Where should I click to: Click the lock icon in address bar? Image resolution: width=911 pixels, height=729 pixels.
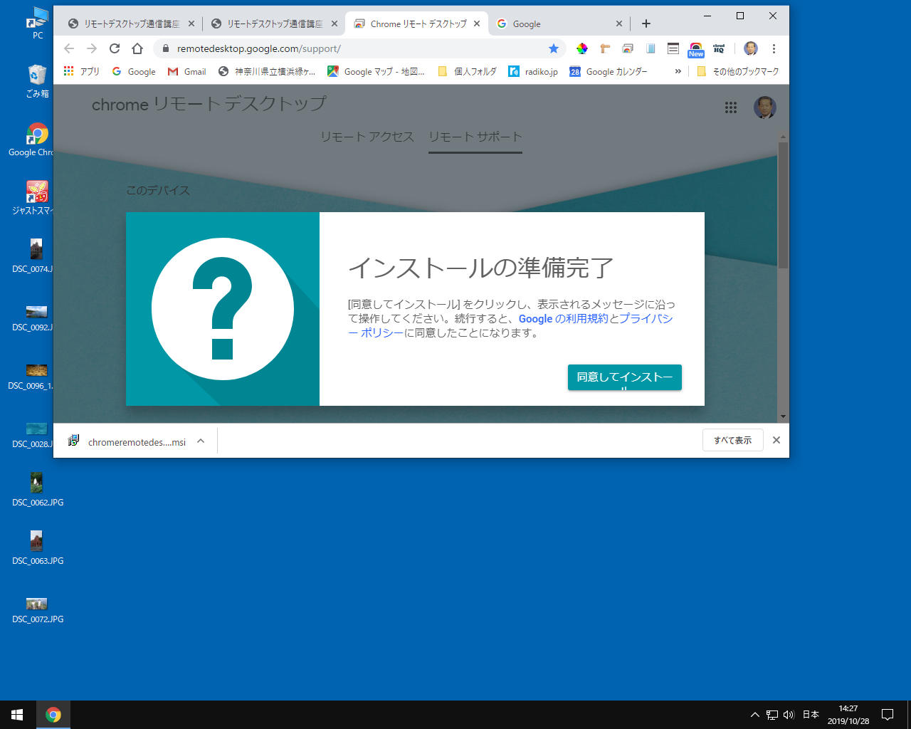[x=165, y=48]
